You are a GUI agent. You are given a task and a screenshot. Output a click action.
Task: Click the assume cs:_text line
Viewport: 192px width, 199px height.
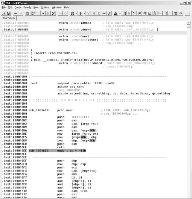click(70, 87)
